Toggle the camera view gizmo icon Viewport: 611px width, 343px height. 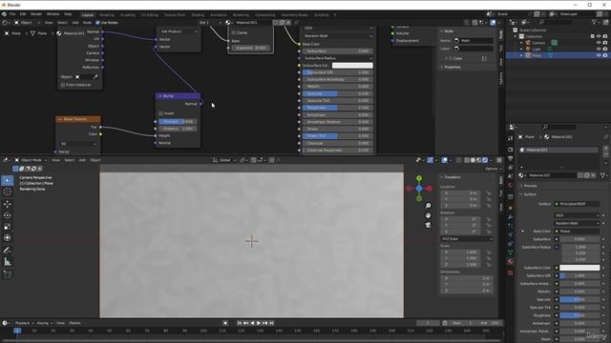click(x=428, y=225)
